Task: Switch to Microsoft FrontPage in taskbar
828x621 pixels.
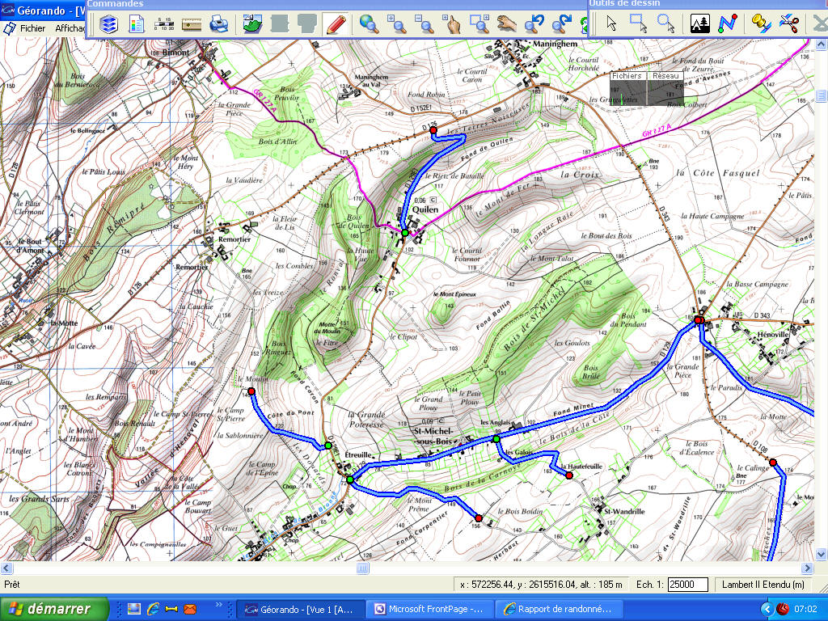Action: pos(430,610)
